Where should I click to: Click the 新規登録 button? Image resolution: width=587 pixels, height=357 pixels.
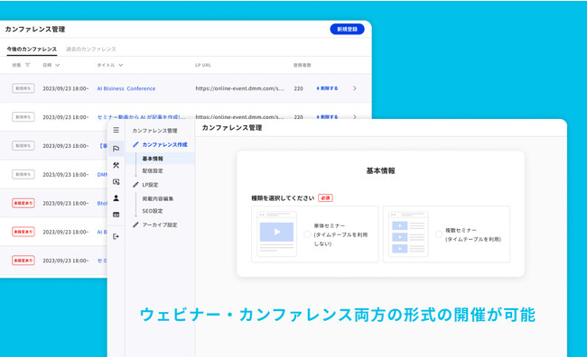pyautogui.click(x=347, y=29)
